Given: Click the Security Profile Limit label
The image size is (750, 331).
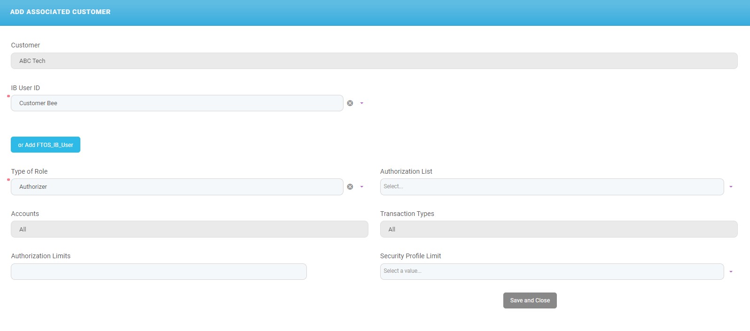Looking at the screenshot, I should 410,256.
